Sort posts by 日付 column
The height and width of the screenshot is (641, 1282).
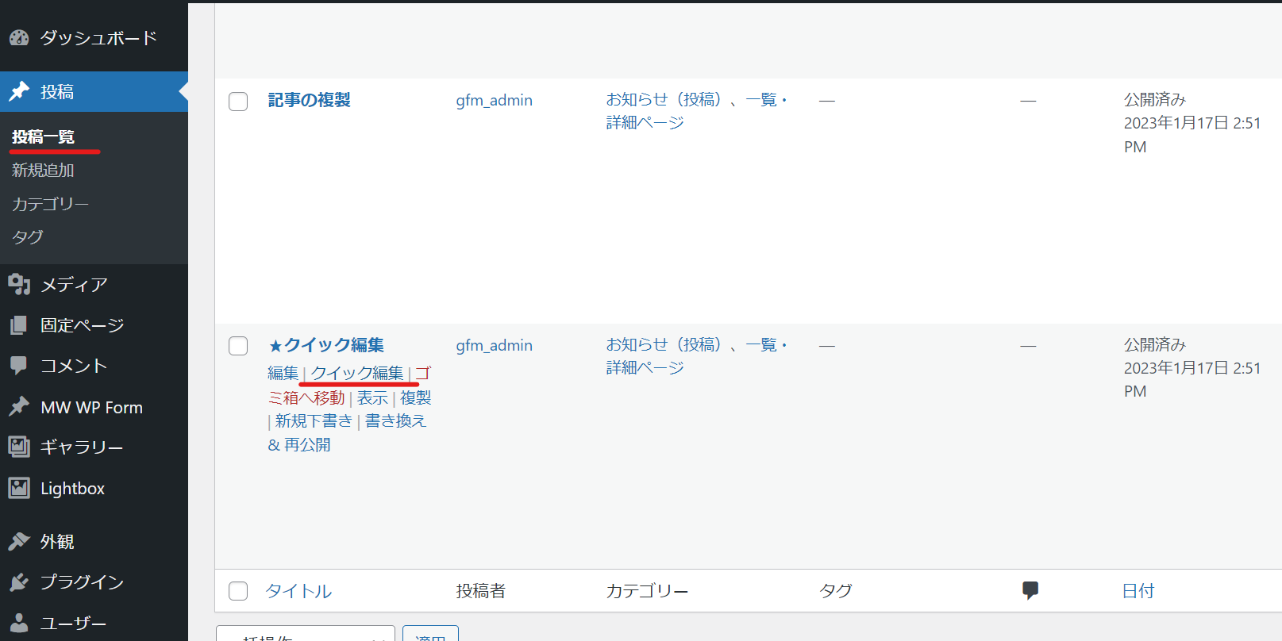click(x=1138, y=591)
